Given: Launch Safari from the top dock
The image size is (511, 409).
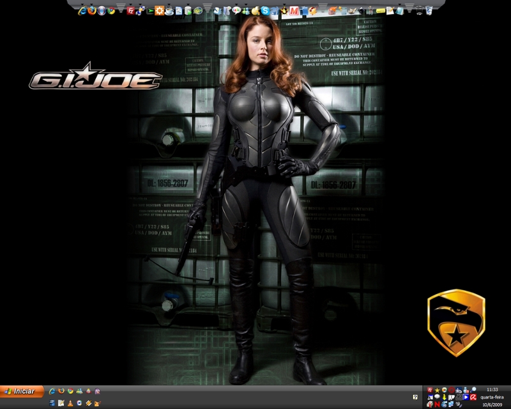Looking at the screenshot, I should (273, 10).
